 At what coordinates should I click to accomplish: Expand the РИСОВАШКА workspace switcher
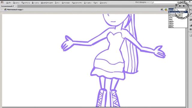coord(142,2)
